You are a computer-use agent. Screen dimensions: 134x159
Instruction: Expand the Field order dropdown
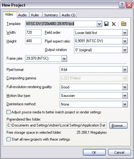[125, 33]
